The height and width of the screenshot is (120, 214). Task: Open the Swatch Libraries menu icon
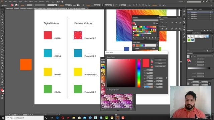(x=134, y=38)
